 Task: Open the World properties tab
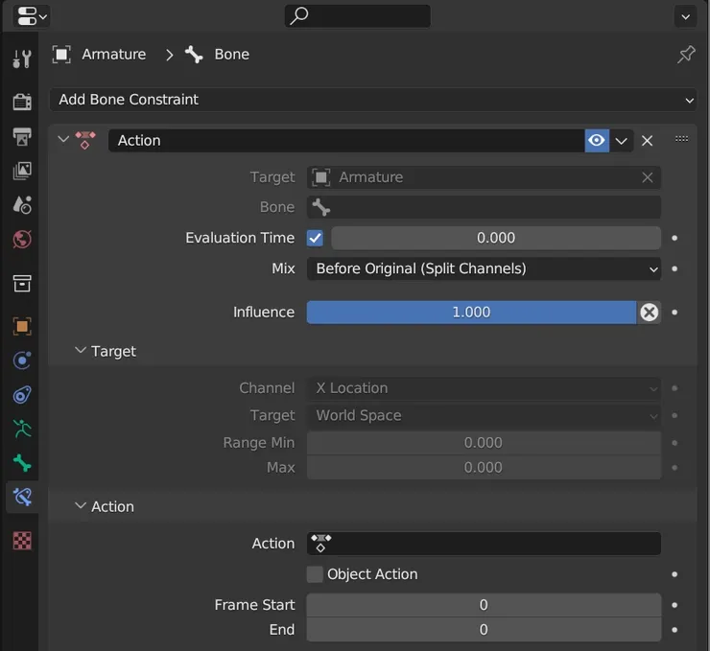point(22,239)
